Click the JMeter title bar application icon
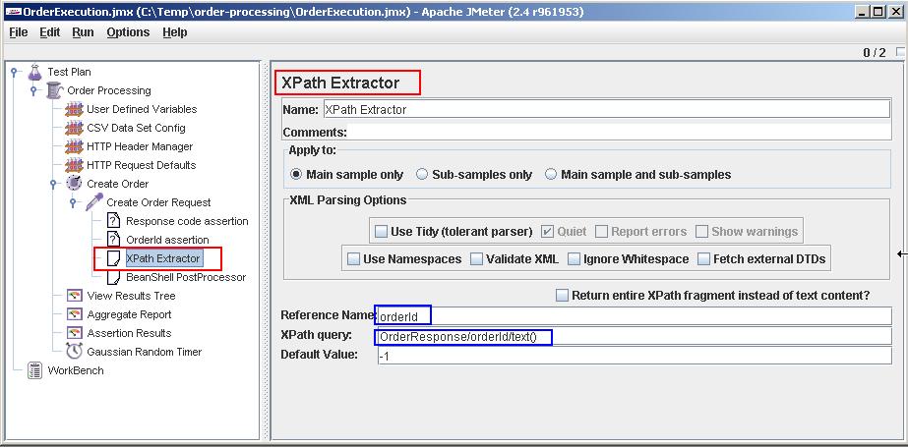Image resolution: width=908 pixels, height=447 pixels. 12,12
